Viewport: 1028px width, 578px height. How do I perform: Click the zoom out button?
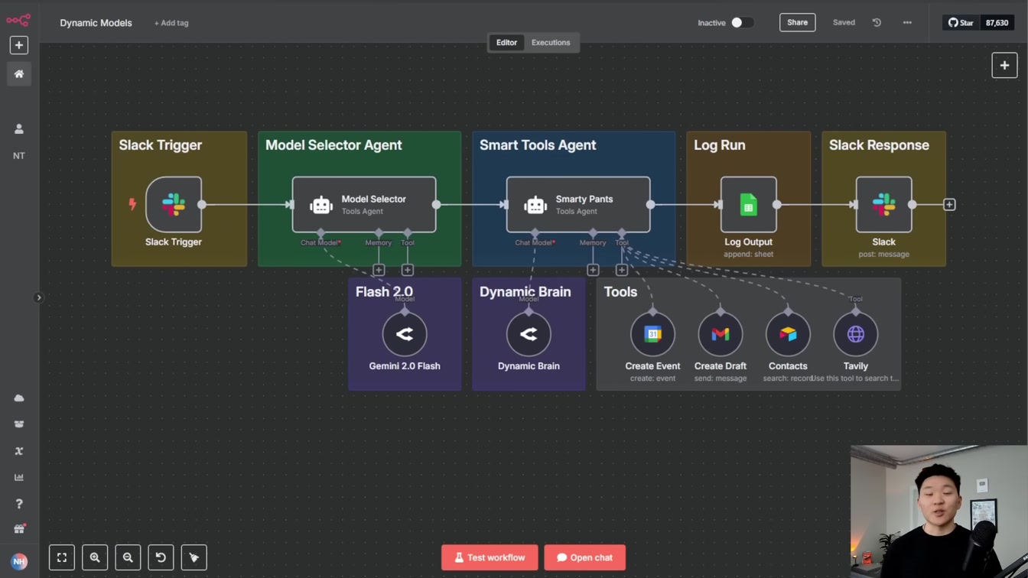pyautogui.click(x=128, y=557)
